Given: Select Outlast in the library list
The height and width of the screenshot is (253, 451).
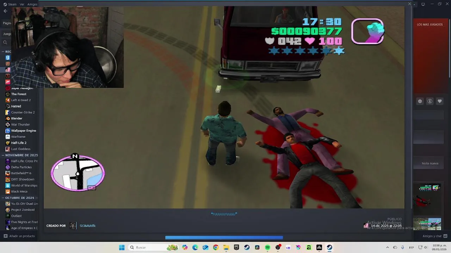Looking at the screenshot, I should tap(16, 216).
